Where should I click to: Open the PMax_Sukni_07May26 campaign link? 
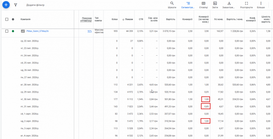click(x=37, y=31)
